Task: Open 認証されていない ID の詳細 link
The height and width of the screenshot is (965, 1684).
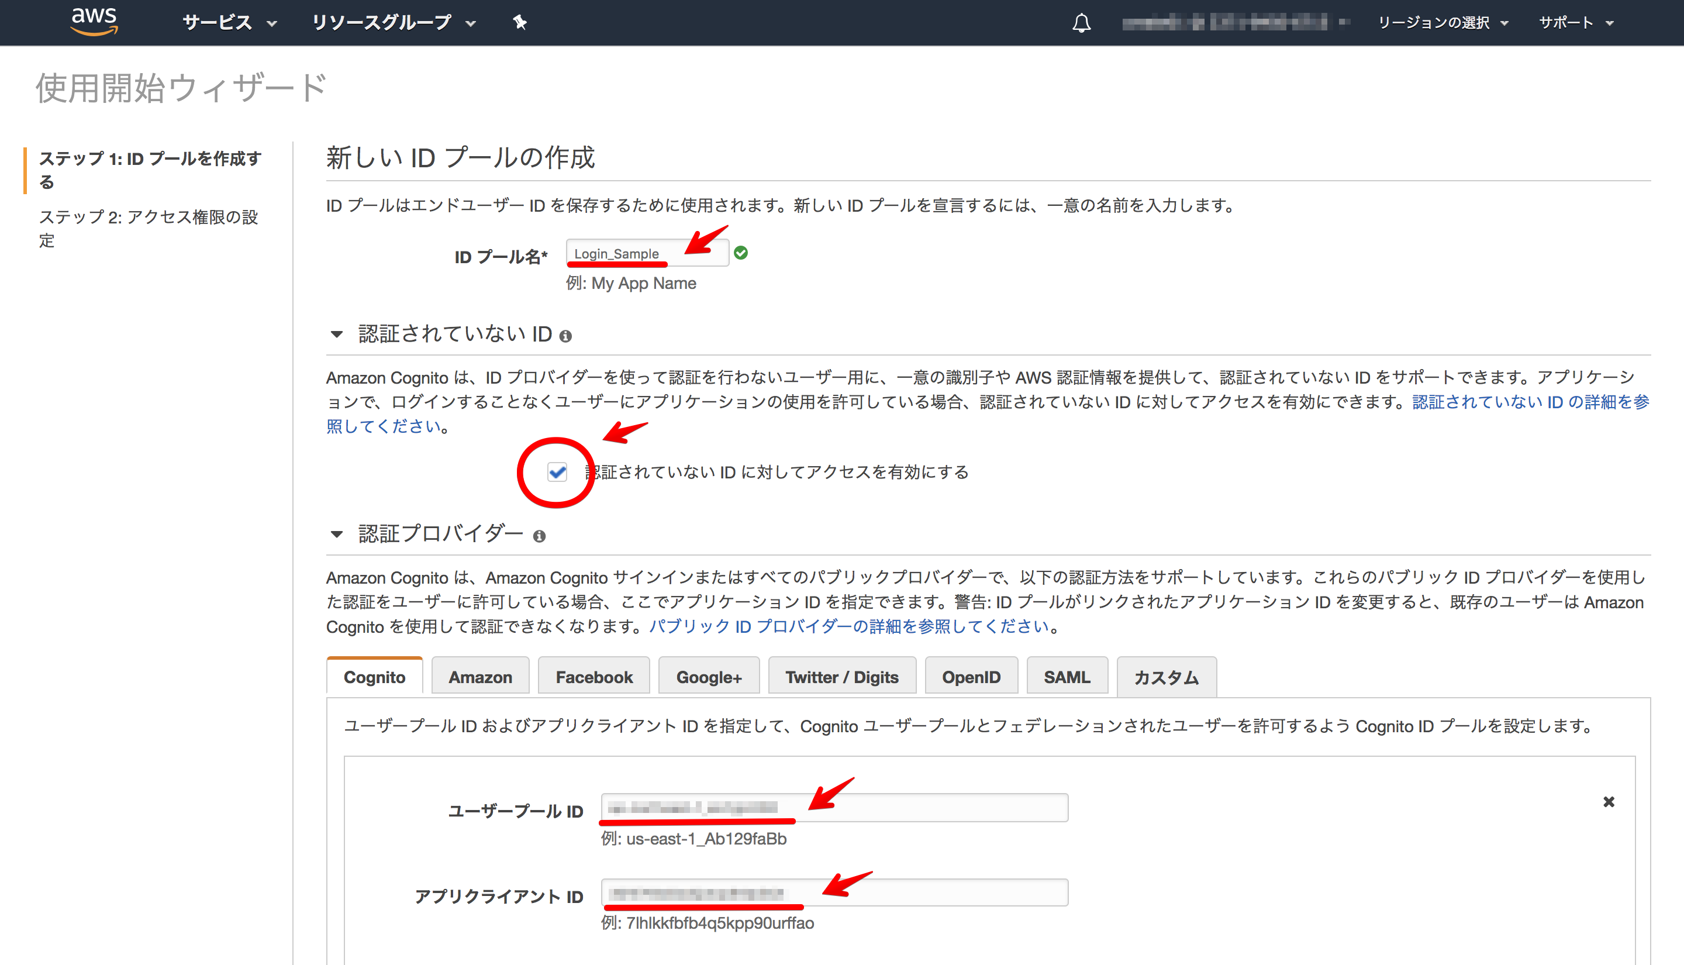Action: (1530, 402)
